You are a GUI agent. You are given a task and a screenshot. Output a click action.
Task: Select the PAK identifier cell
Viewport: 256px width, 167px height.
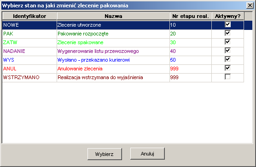[x=29, y=34]
